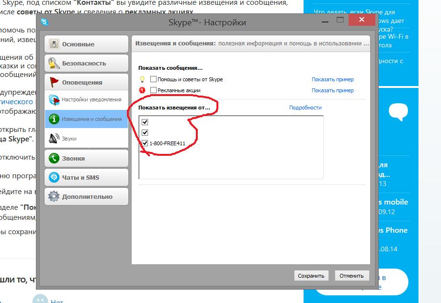Select Звуки sub-item
Viewport: 441px width, 303px height.
86,138
